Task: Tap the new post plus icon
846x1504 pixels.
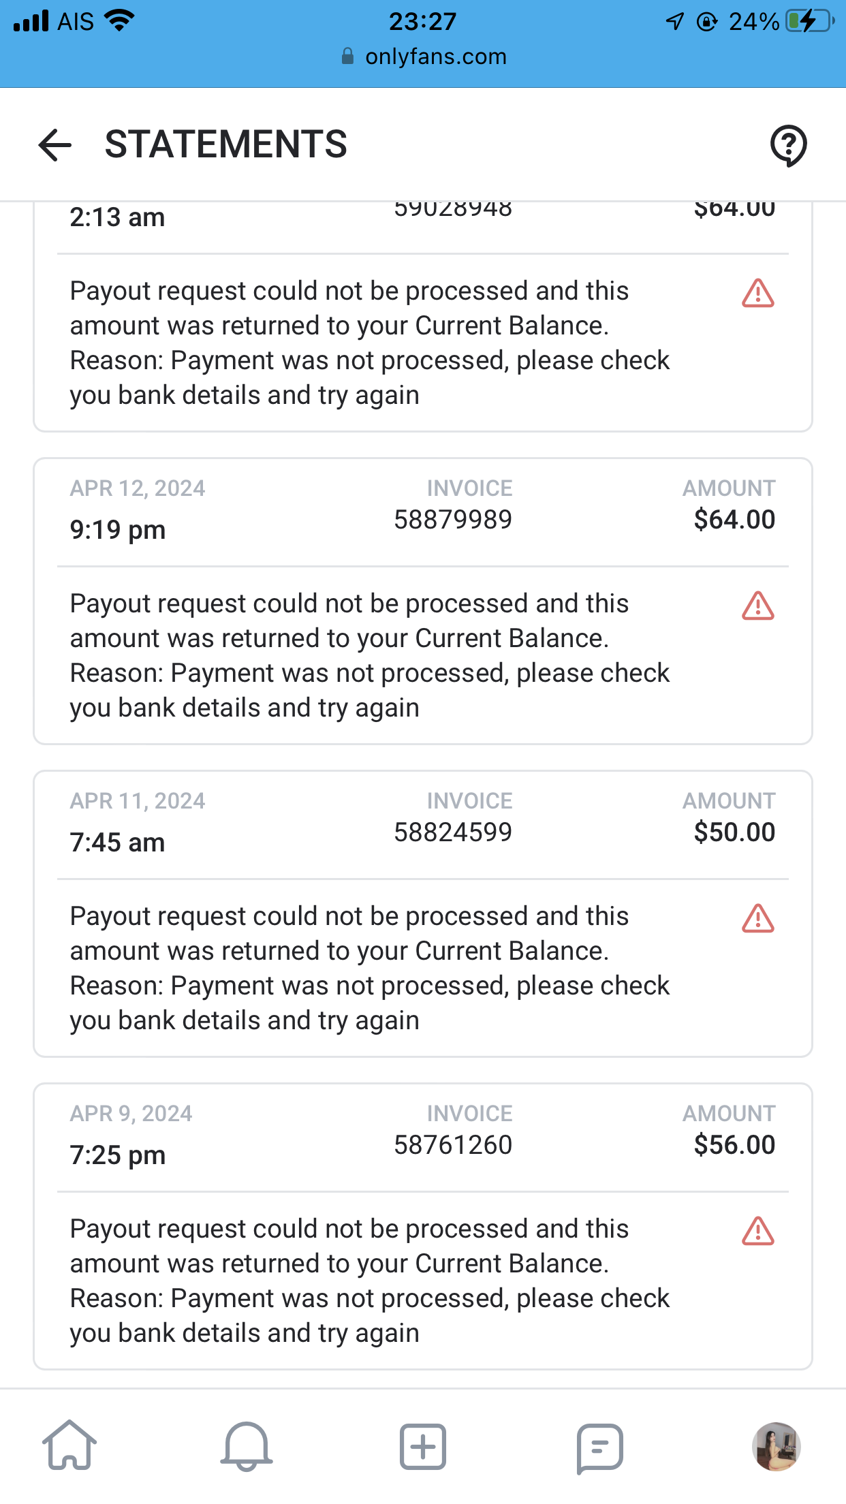Action: [422, 1445]
